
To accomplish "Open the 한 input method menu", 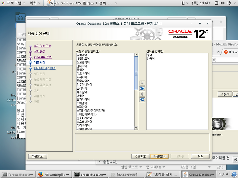I will [x=185, y=3].
